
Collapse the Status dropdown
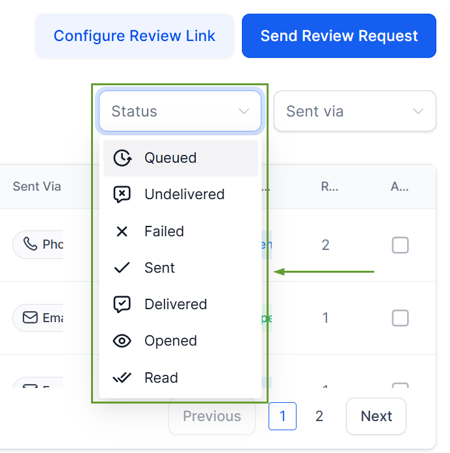179,111
